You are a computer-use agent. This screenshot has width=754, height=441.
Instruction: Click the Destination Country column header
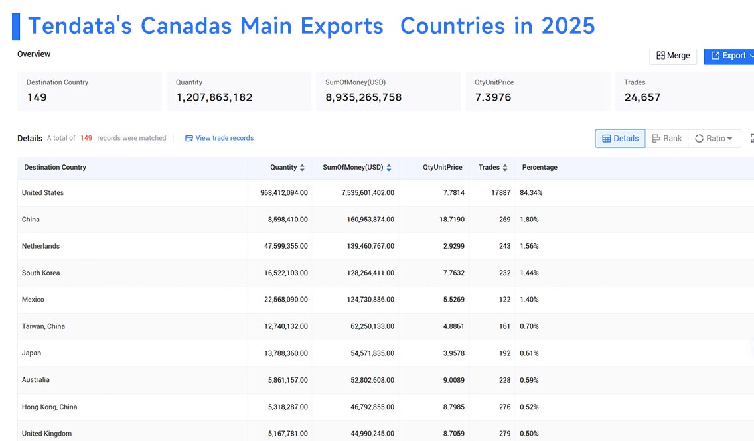click(x=55, y=167)
